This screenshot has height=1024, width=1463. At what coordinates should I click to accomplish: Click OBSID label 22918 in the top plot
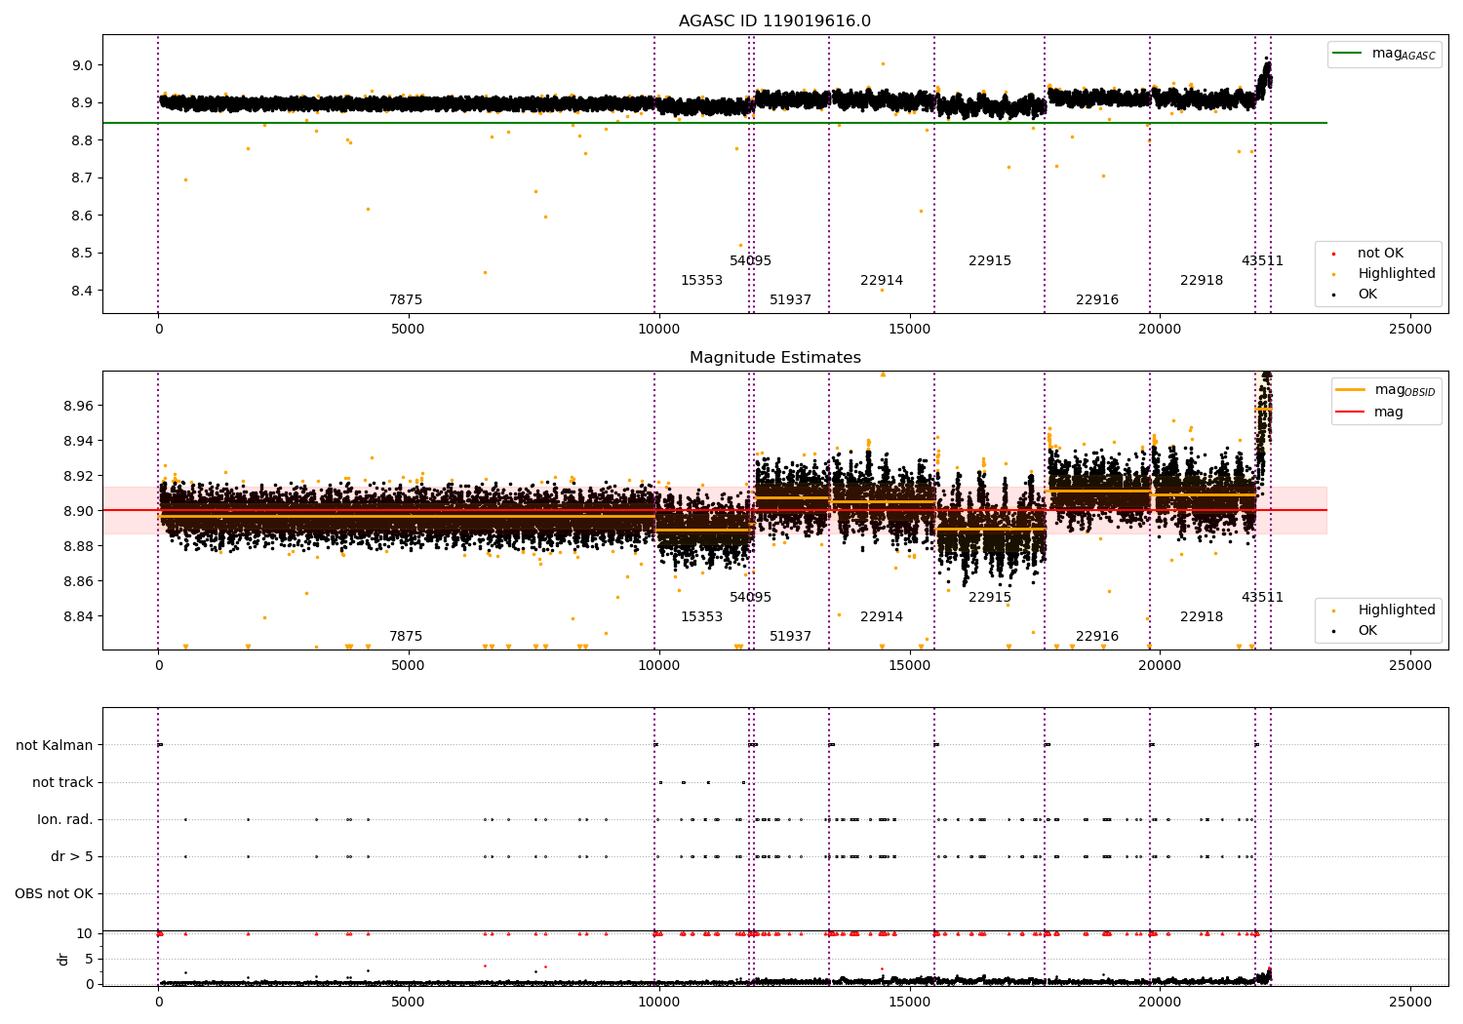[1202, 281]
